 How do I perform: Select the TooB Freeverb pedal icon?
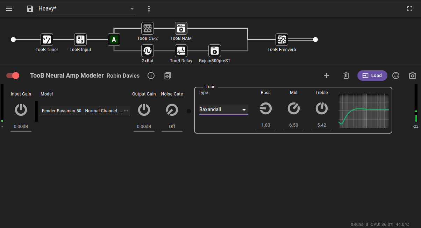[281, 40]
